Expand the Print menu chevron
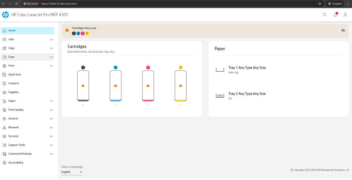Screen dimensions: 352x180 (51, 66)
